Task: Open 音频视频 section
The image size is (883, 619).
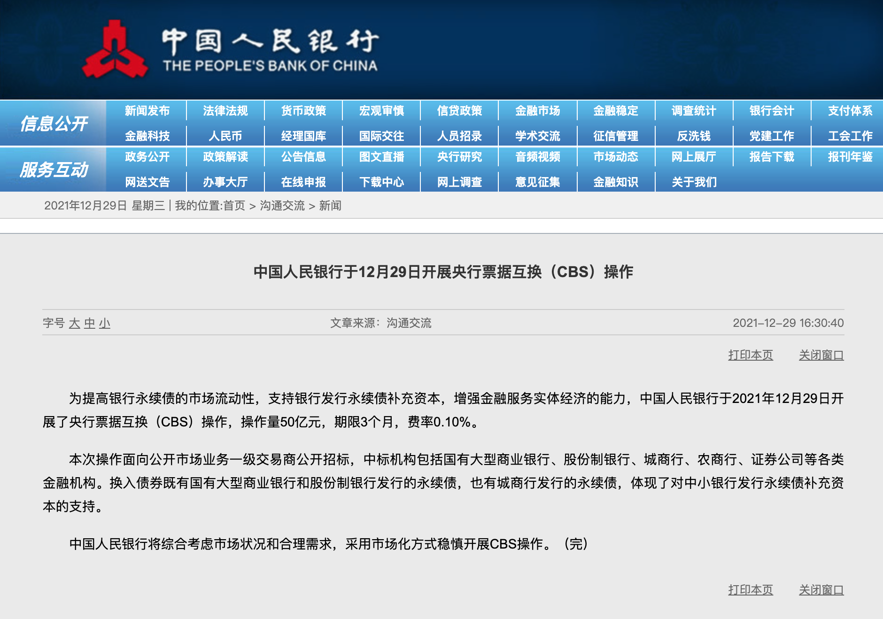Action: [537, 157]
